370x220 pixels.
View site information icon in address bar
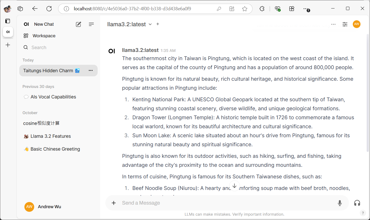click(67, 9)
